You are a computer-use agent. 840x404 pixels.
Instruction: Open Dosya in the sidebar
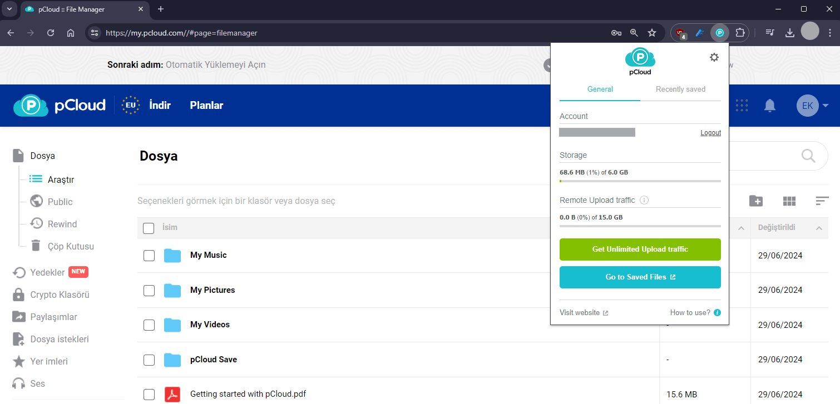[x=34, y=156]
